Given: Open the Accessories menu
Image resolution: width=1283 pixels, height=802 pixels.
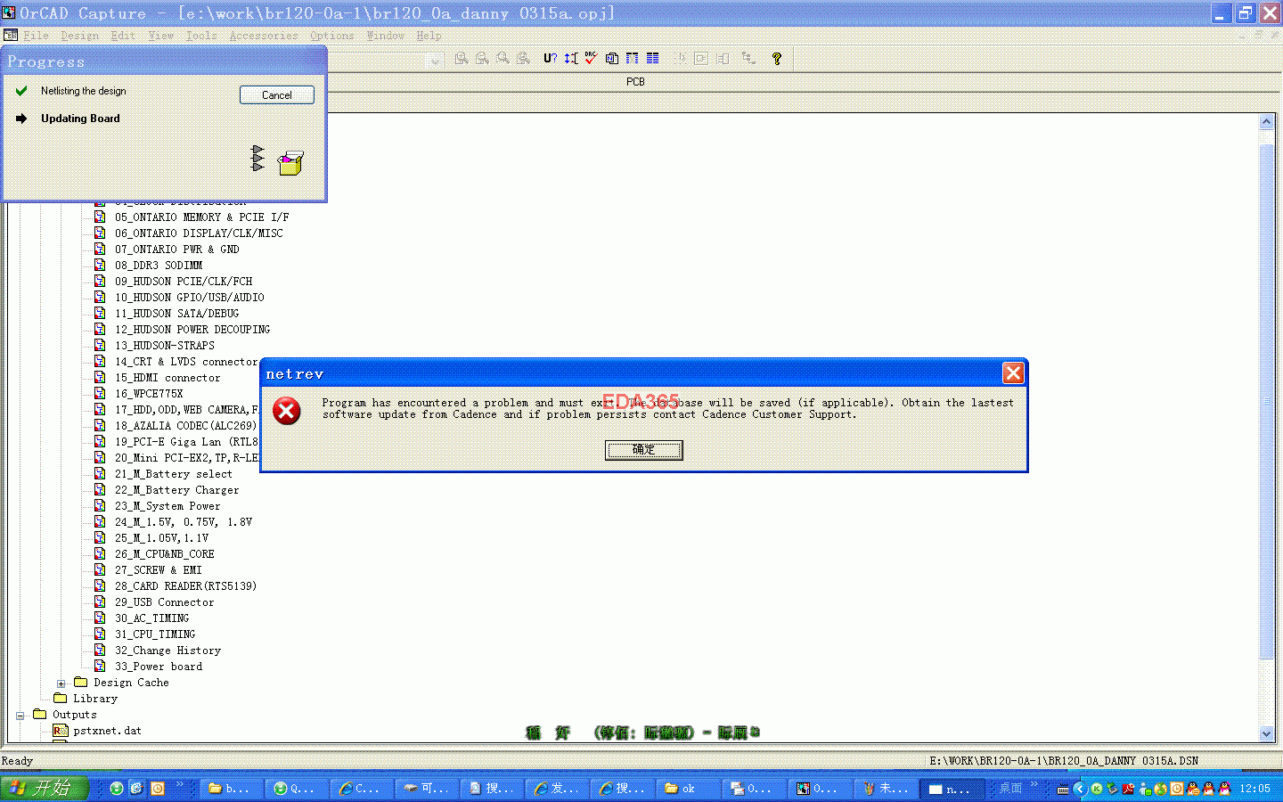Looking at the screenshot, I should (264, 36).
